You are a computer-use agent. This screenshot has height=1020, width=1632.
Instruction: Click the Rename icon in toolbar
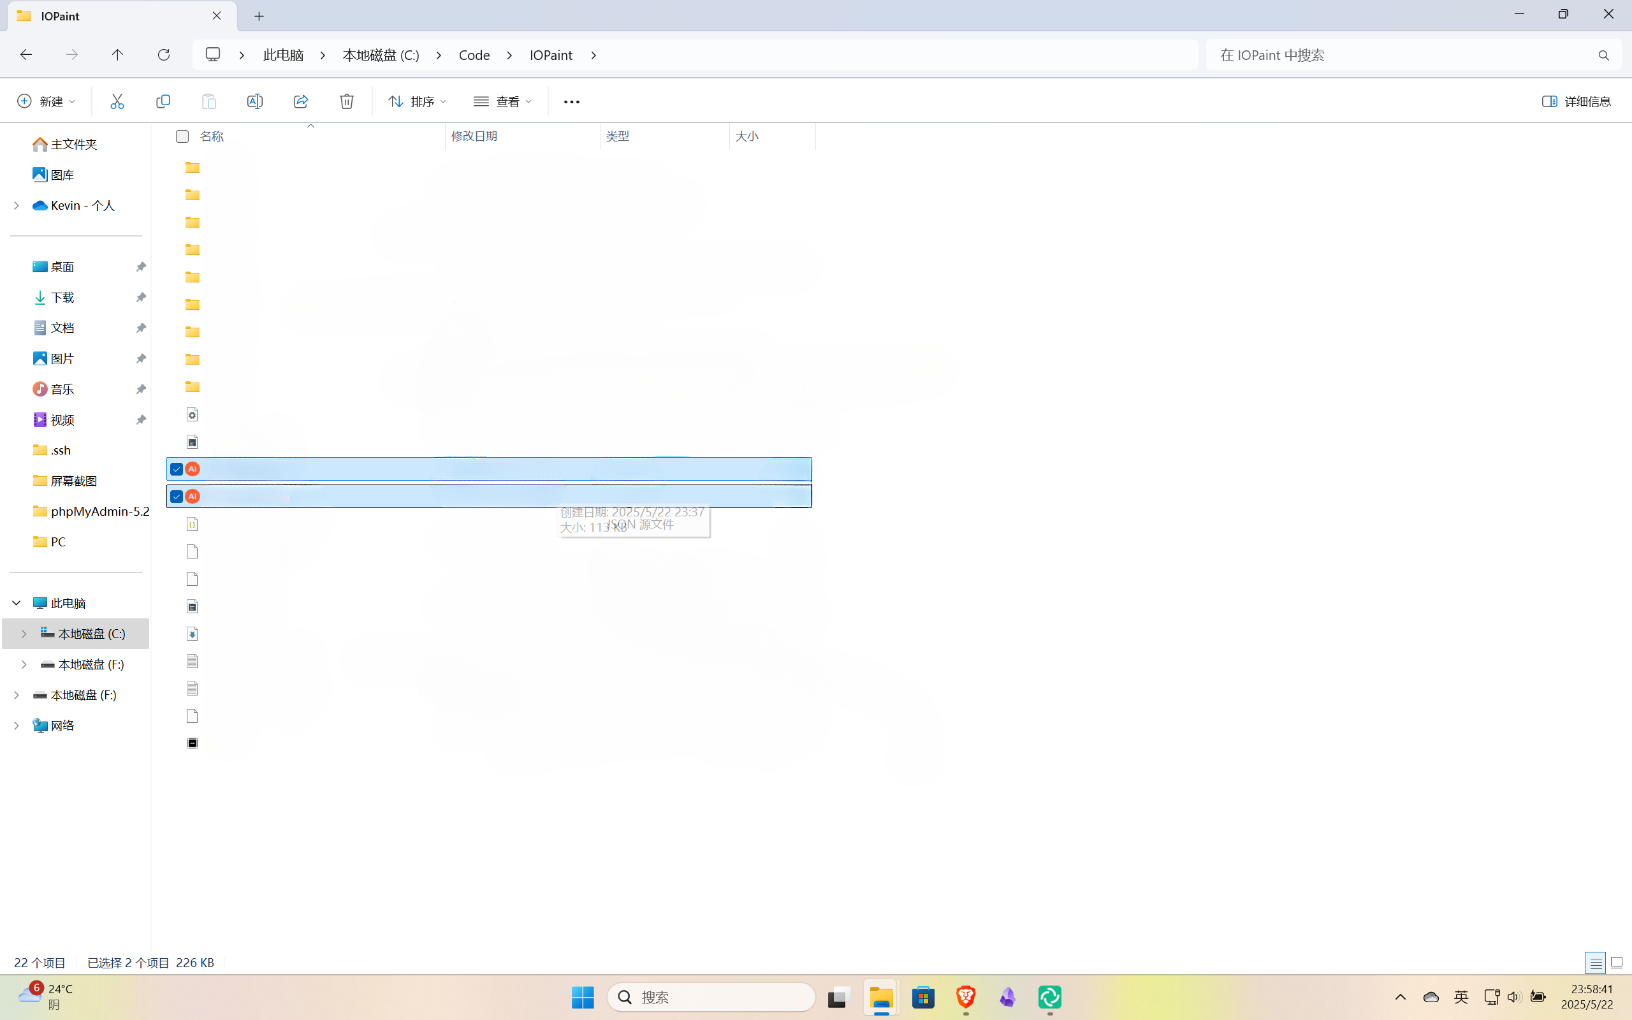(255, 101)
